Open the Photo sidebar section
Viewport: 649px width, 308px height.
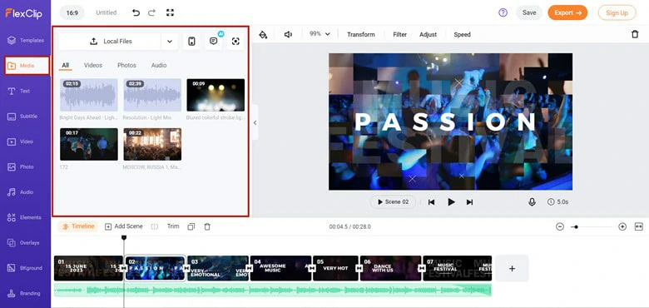pyautogui.click(x=21, y=166)
